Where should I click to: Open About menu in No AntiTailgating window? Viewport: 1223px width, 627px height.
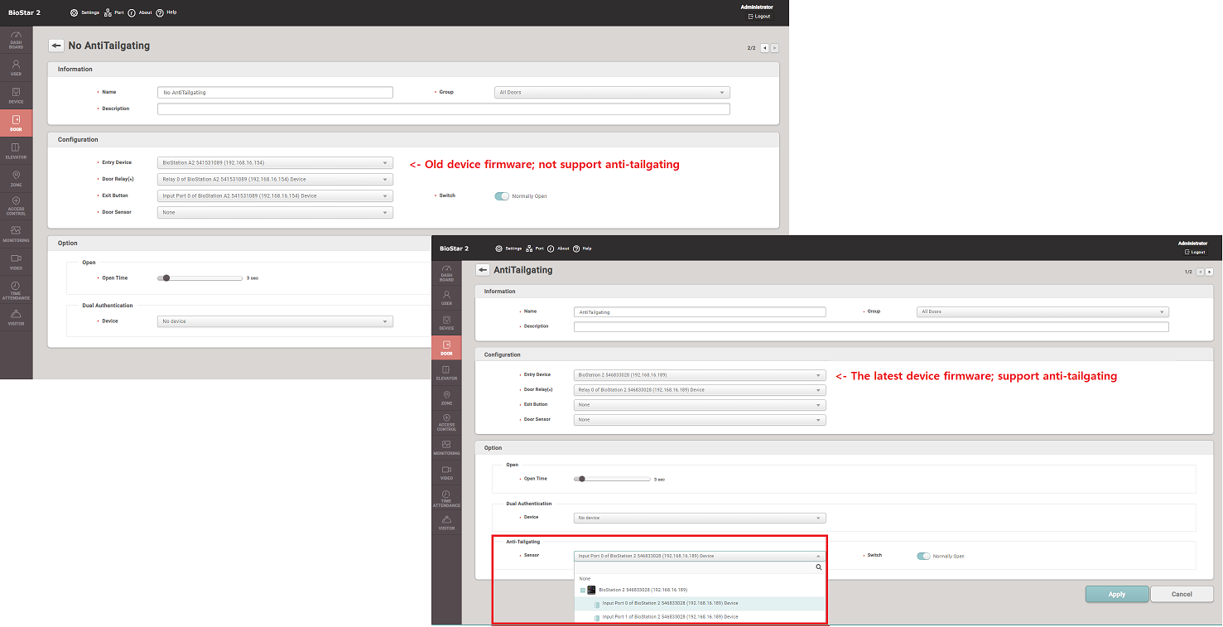pos(140,12)
